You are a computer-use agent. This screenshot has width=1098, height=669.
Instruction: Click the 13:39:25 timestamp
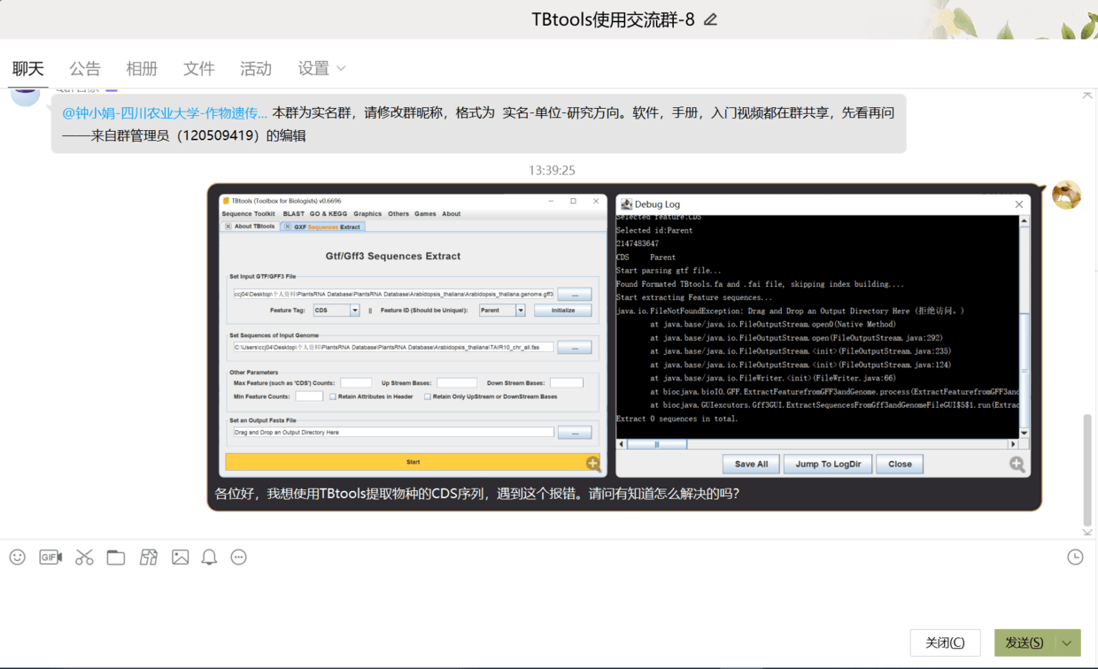pyautogui.click(x=553, y=170)
